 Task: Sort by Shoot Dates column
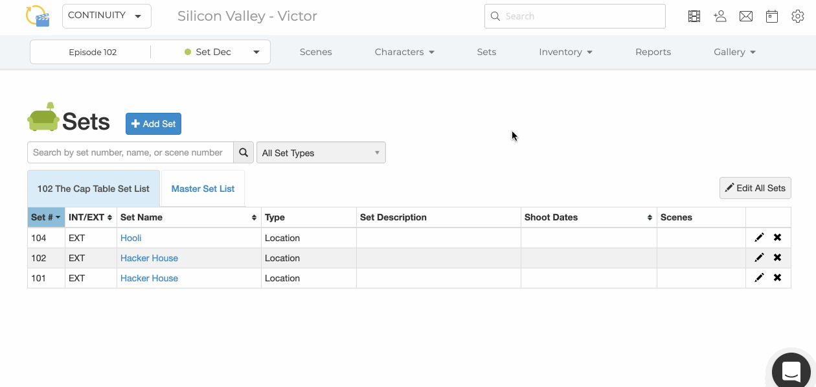[x=589, y=217]
